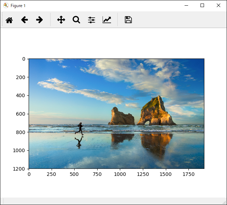Go back to previous view
227x205 pixels.
tap(24, 20)
